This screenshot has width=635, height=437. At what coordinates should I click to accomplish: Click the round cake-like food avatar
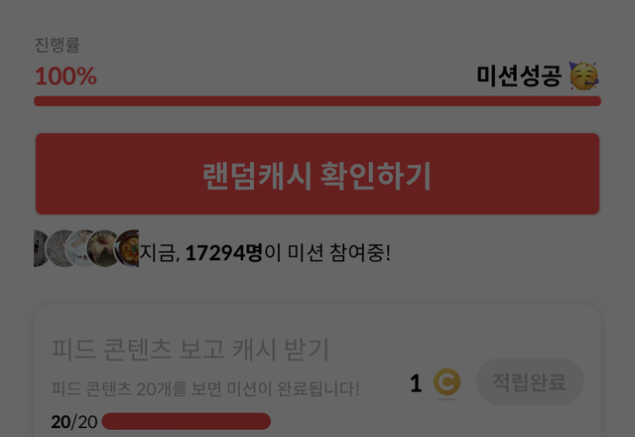pyautogui.click(x=101, y=248)
